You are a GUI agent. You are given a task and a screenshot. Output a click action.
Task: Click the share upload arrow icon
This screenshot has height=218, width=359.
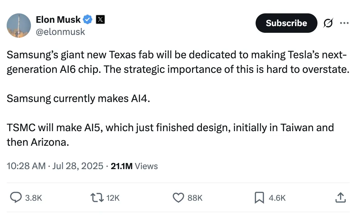tap(340, 198)
